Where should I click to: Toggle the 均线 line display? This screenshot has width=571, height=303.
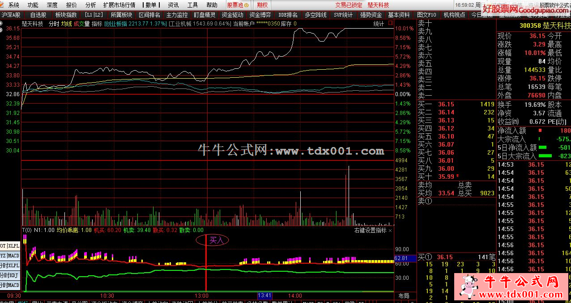pyautogui.click(x=66, y=24)
